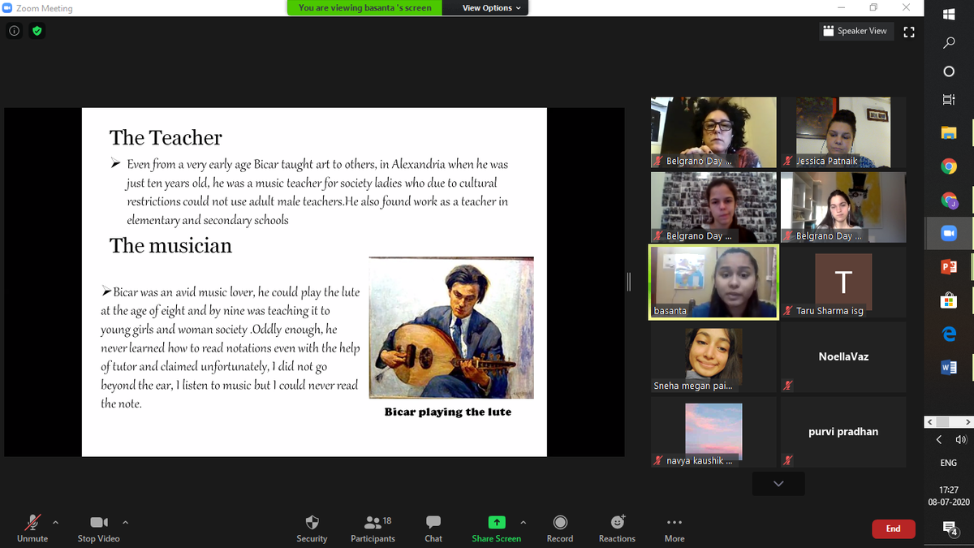The width and height of the screenshot is (974, 548).
Task: Click the meeting information icon
Action: click(x=15, y=31)
